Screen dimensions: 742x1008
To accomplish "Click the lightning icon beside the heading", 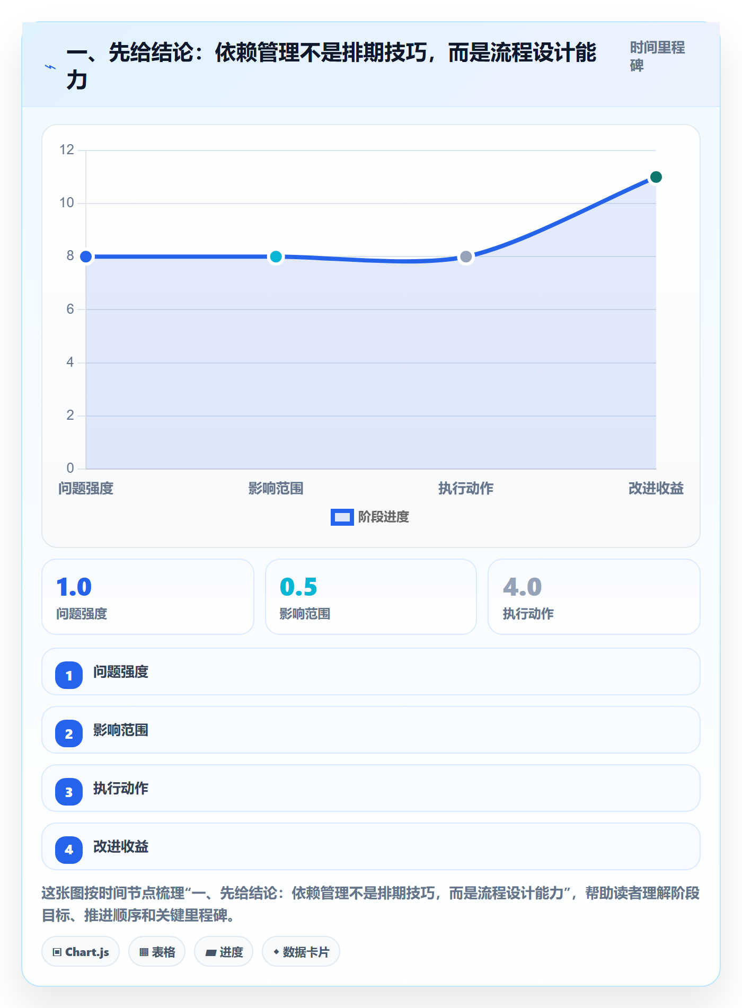I will [x=50, y=67].
